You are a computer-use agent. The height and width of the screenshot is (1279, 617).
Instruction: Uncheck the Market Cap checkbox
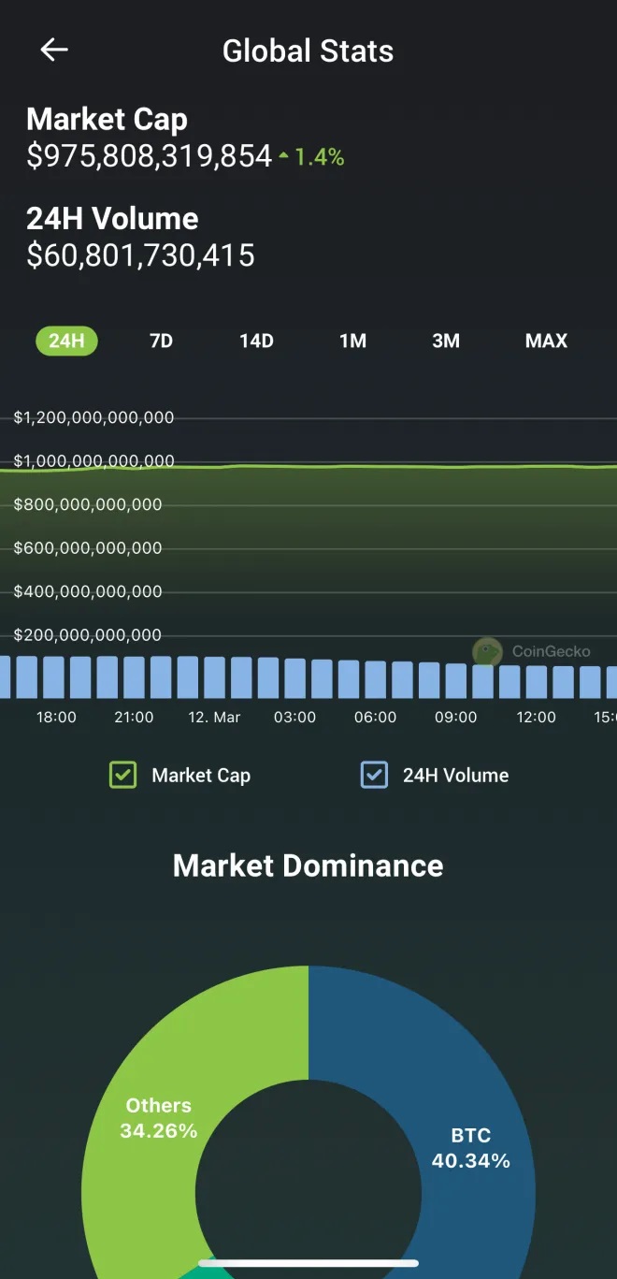[123, 775]
